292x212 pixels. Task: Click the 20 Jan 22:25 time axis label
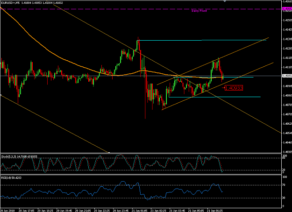102,211
